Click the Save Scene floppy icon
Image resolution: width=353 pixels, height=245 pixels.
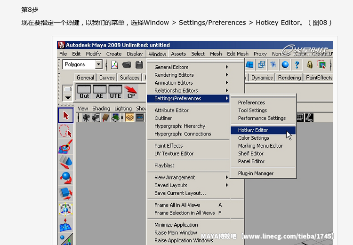pyautogui.click(x=139, y=65)
